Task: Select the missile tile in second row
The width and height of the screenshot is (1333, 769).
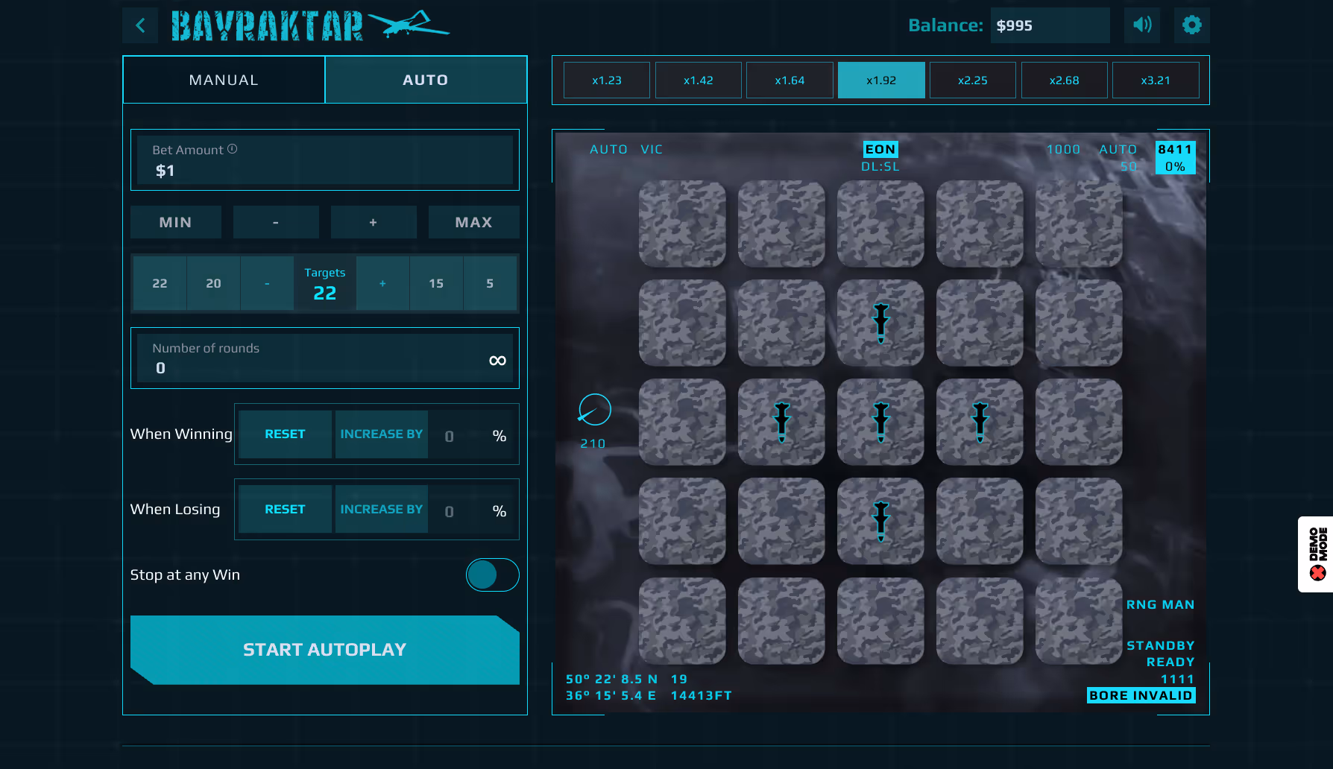Action: point(880,323)
